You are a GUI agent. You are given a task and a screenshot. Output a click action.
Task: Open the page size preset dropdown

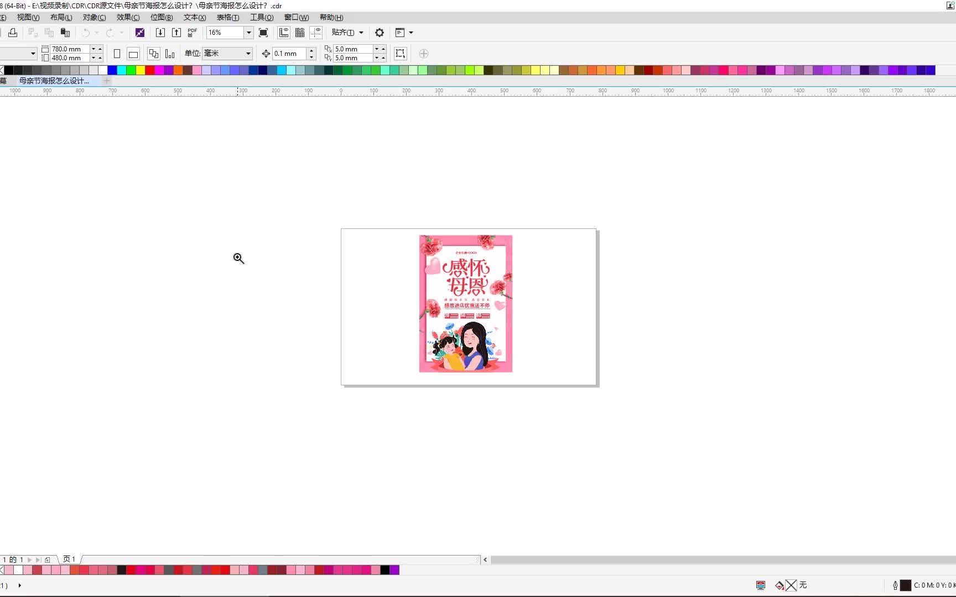[33, 54]
